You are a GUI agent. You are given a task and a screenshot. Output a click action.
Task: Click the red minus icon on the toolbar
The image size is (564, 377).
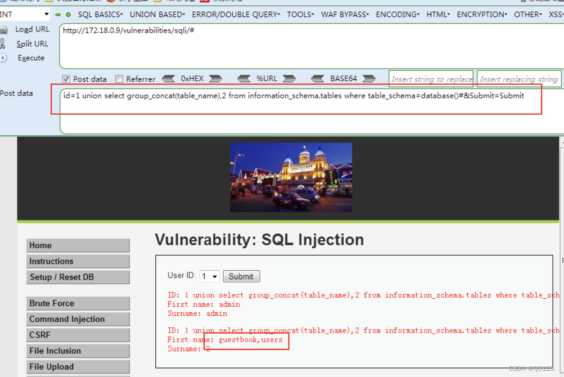pos(58,15)
